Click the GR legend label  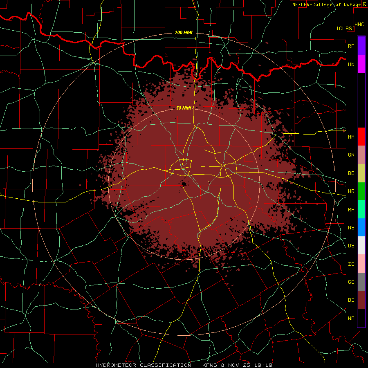click(x=351, y=155)
